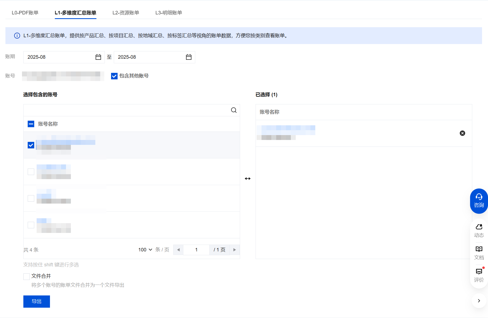Collapse the right floating sidebar arrow

(x=479, y=301)
